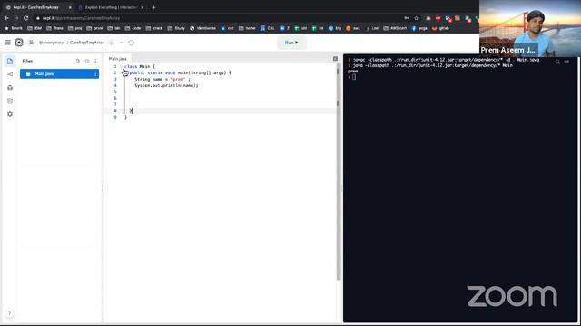Open the Study bookmark folder
The image size is (581, 326).
176,28
